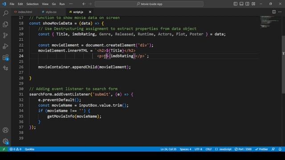Open the Selection menu
The width and height of the screenshot is (285, 160).
tap(33, 4)
